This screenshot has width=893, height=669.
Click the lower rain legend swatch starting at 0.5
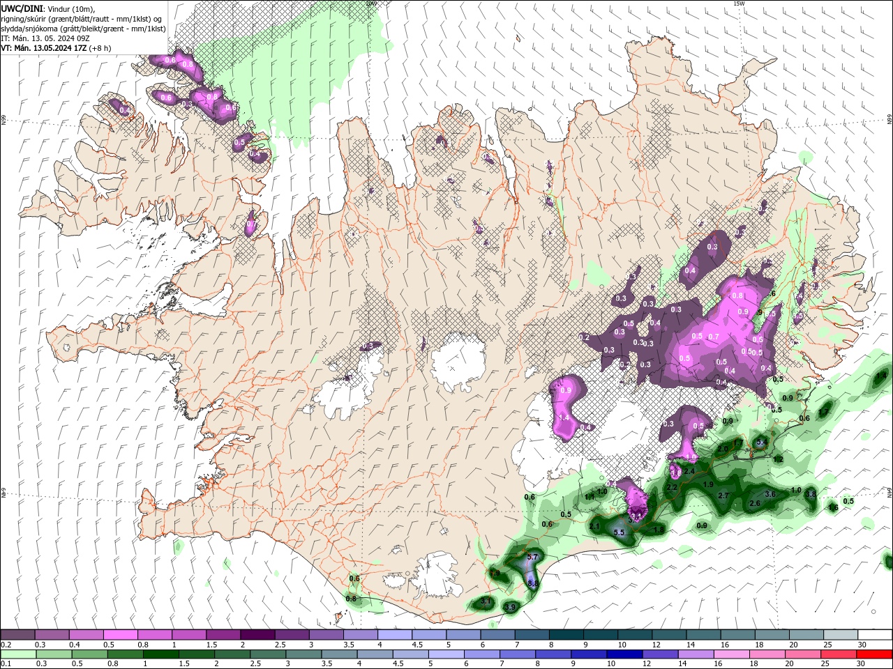(x=89, y=654)
